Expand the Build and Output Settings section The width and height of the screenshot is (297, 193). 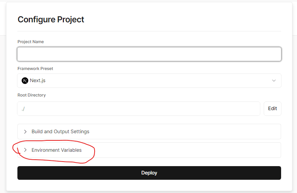[x=149, y=132]
